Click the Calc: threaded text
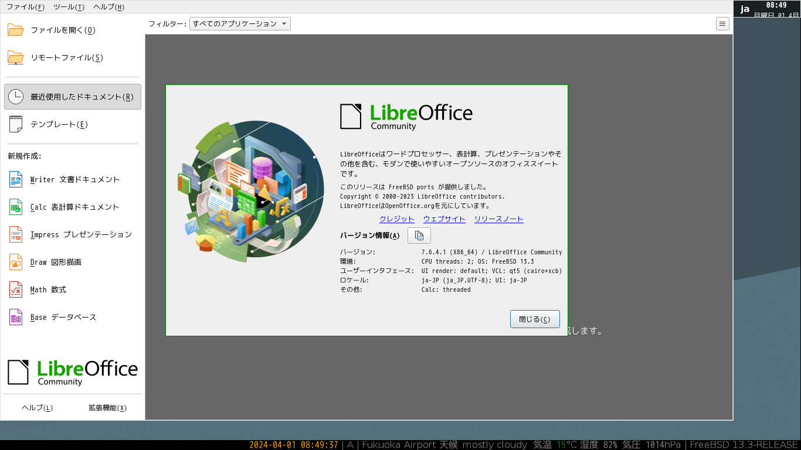Image resolution: width=801 pixels, height=450 pixels. point(446,289)
